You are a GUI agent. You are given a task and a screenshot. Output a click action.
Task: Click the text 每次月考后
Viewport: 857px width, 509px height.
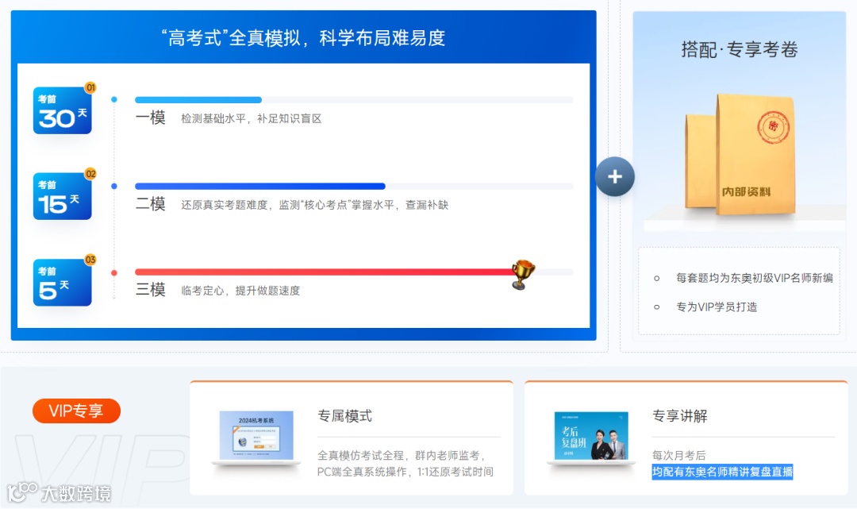678,455
